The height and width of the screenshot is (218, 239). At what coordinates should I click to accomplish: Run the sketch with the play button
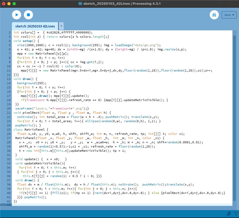coord(17,15)
